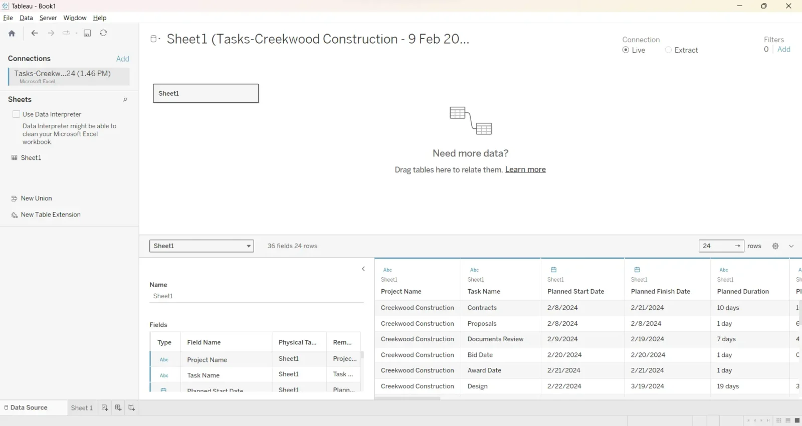The image size is (802, 426).
Task: Add a data source filter
Action: [784, 49]
